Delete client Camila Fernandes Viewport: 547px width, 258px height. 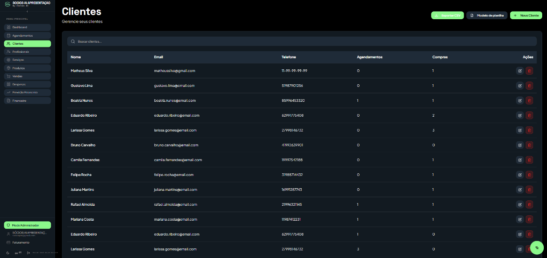click(529, 160)
